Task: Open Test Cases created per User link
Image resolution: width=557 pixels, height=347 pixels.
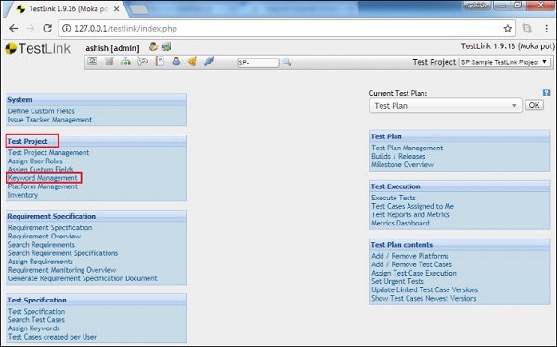Action: pos(52,337)
